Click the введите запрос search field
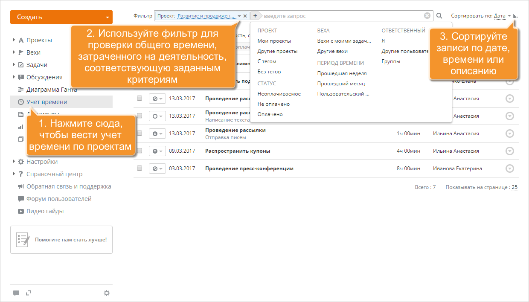 pyautogui.click(x=343, y=16)
